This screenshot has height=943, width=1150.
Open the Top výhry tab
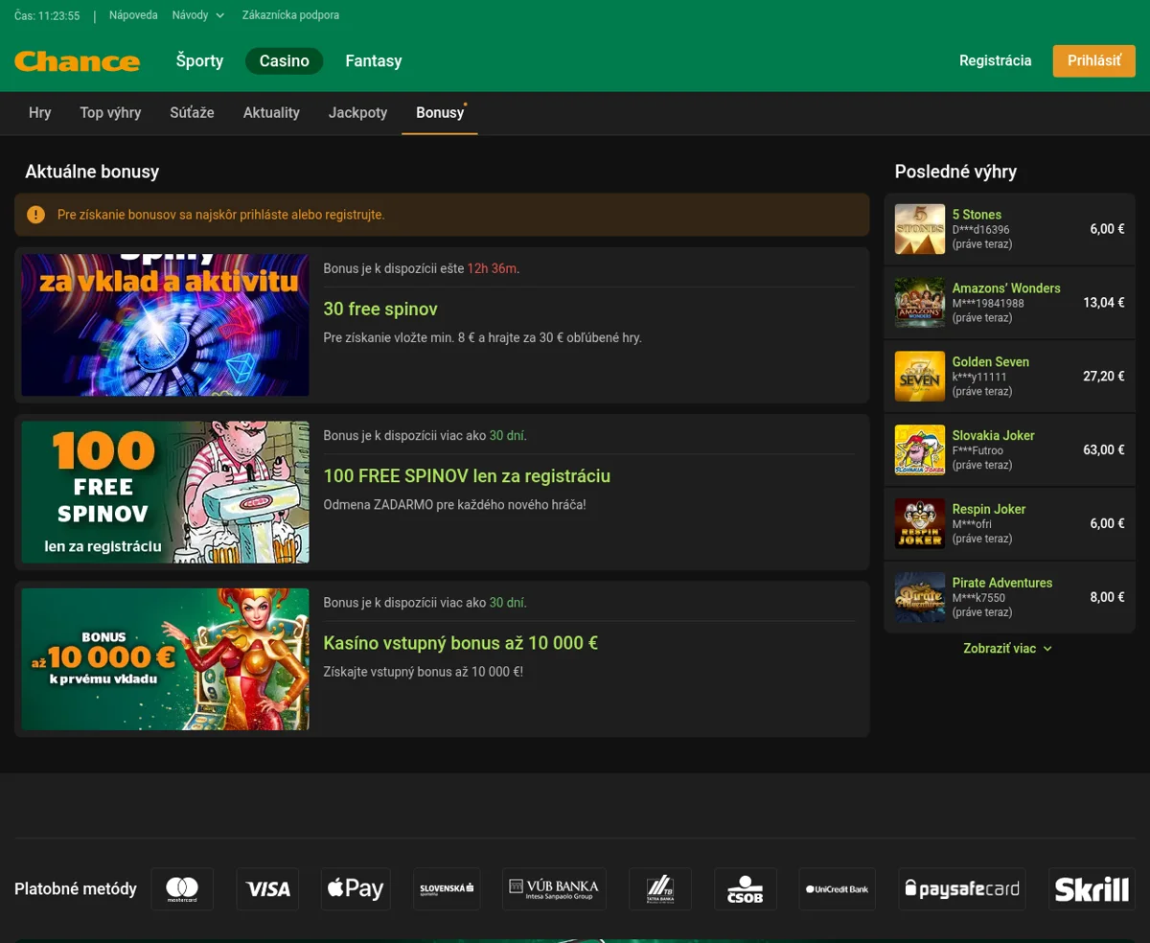110,113
